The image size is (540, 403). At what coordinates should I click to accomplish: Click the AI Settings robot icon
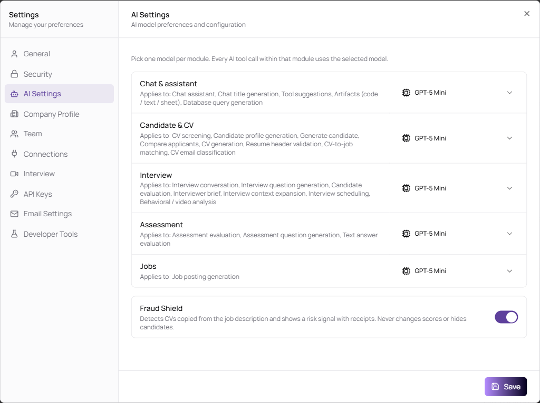point(14,94)
